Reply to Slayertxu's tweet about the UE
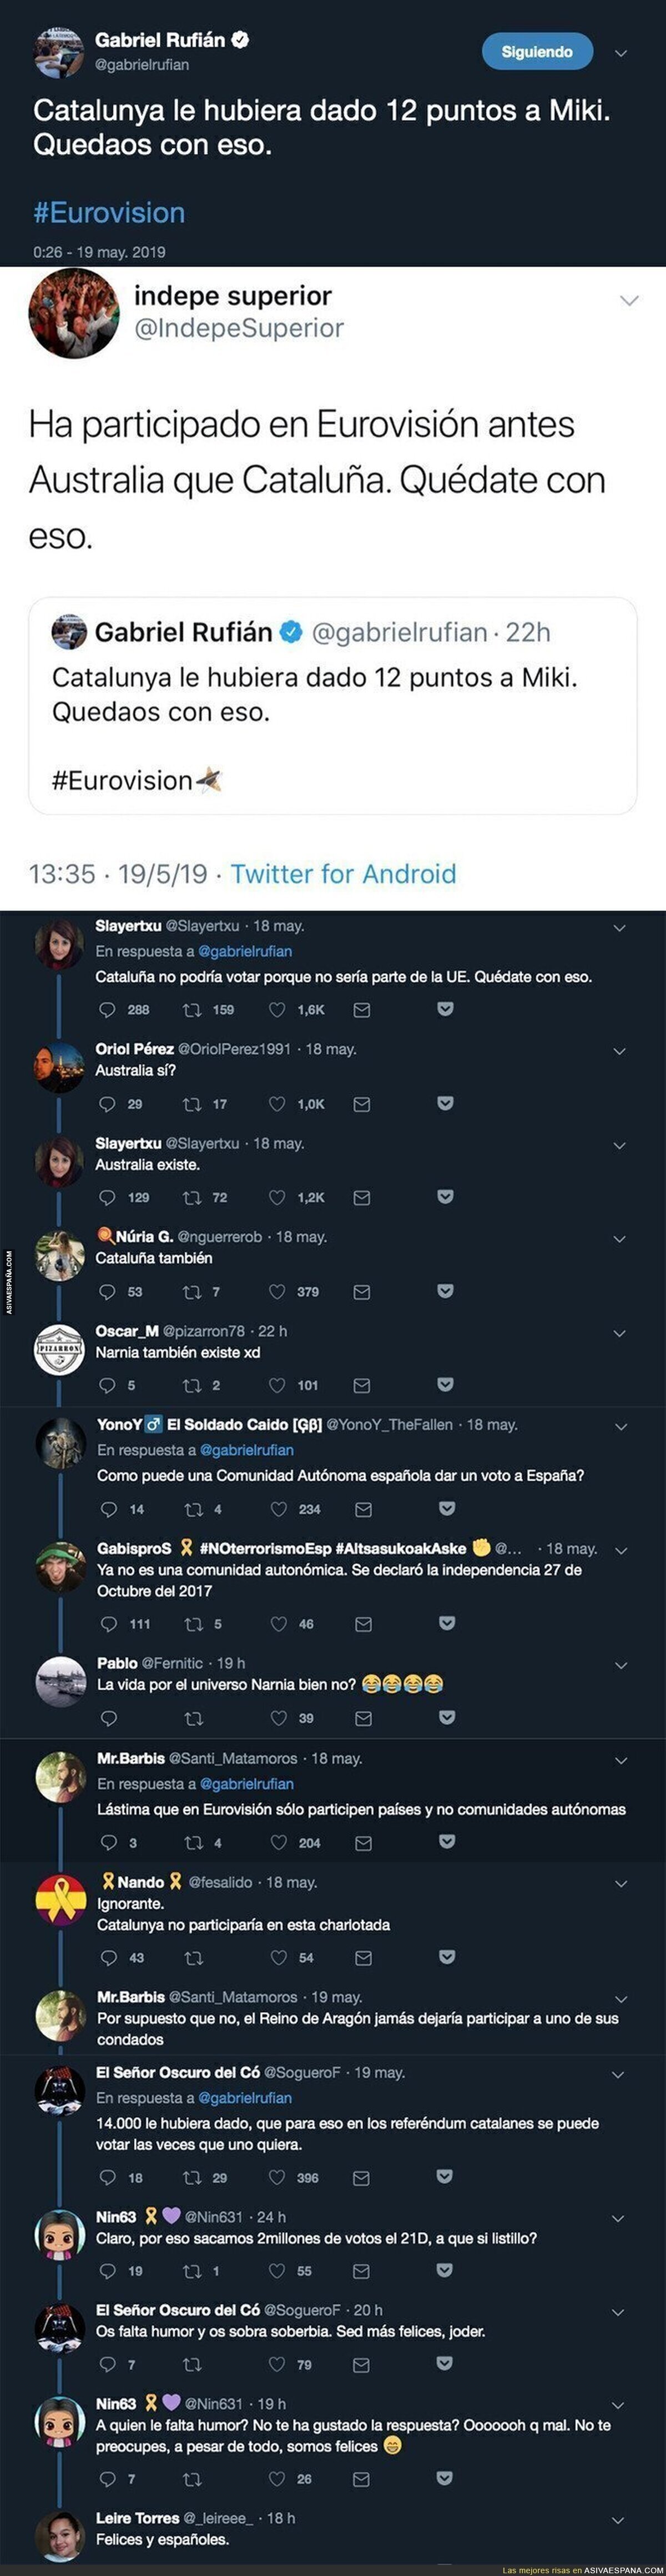This screenshot has width=666, height=2576. tap(108, 1010)
